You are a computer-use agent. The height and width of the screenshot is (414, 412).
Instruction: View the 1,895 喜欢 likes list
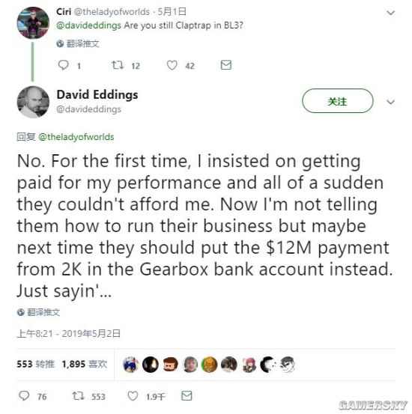[x=85, y=364]
